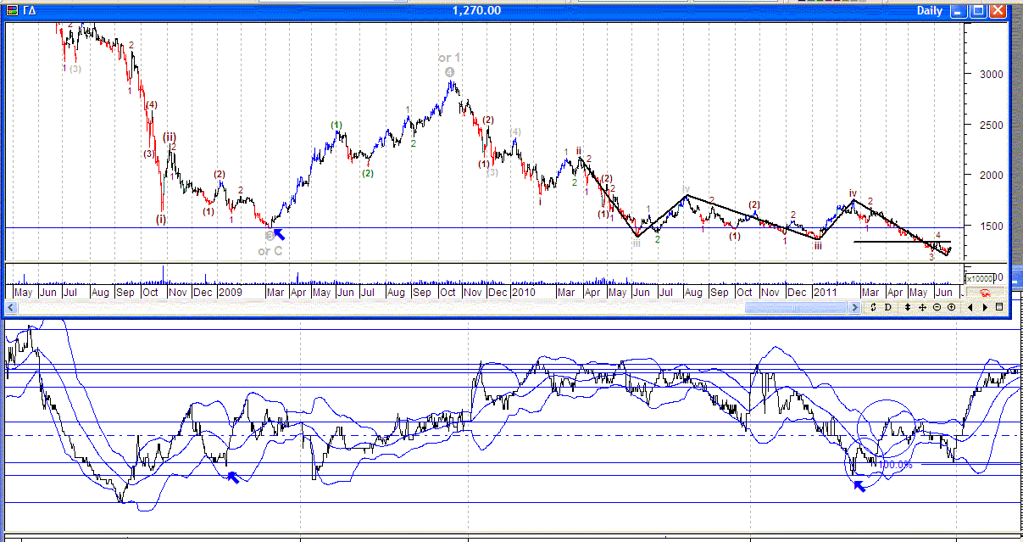Click the scrollbar right arrow button

[854, 307]
